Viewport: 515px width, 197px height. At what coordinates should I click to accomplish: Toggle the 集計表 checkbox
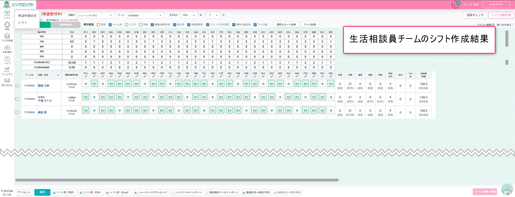(x=174, y=25)
